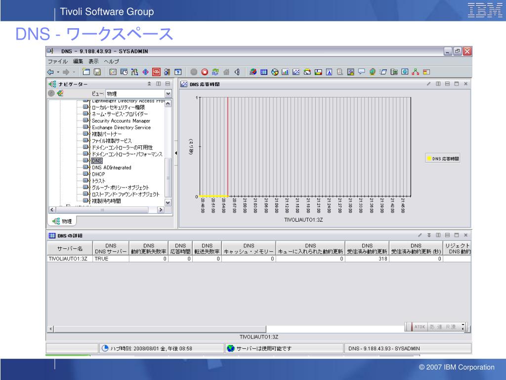The image size is (506, 380).
Task: Click the ハブ時刻 status bar entry
Action: pos(161,348)
